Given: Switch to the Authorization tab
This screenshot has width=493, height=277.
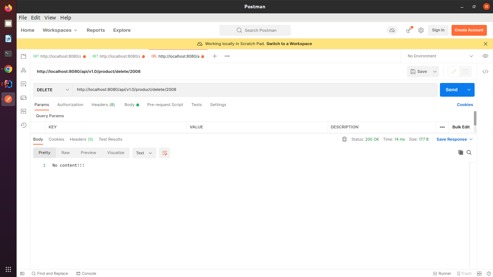Looking at the screenshot, I should point(70,105).
